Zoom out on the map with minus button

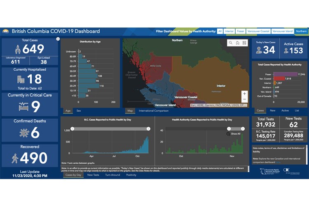point(245,99)
